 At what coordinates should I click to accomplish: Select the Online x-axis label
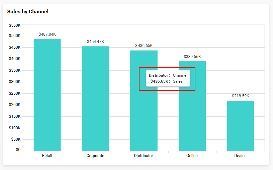[x=192, y=156]
